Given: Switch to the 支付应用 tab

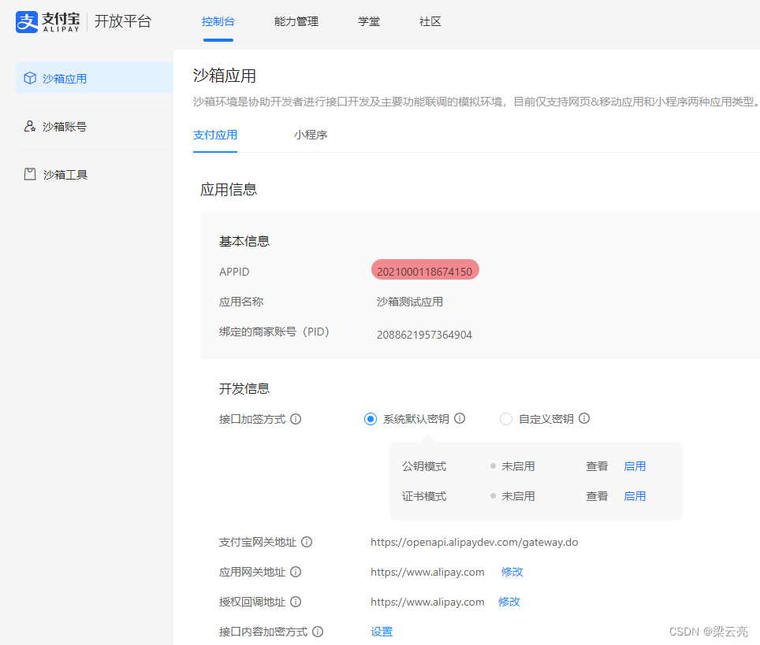Looking at the screenshot, I should coord(215,135).
